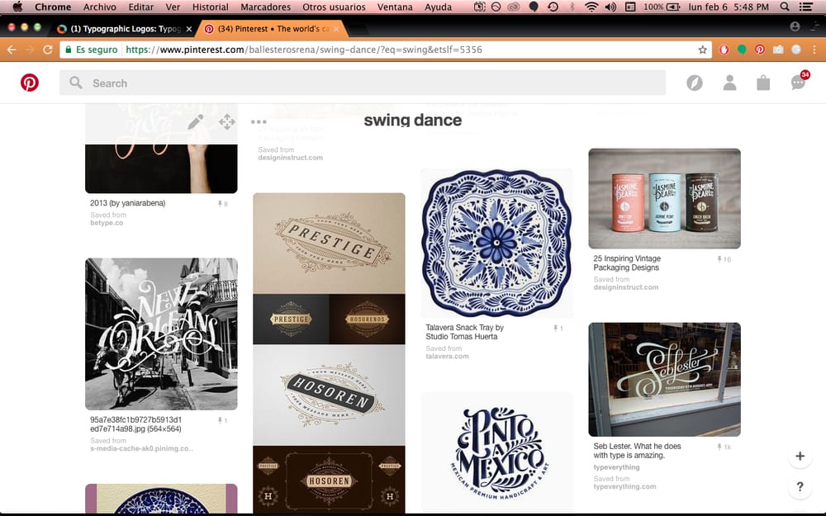The image size is (826, 516).
Task: Click the volume icon in menu bar
Action: (x=610, y=7)
